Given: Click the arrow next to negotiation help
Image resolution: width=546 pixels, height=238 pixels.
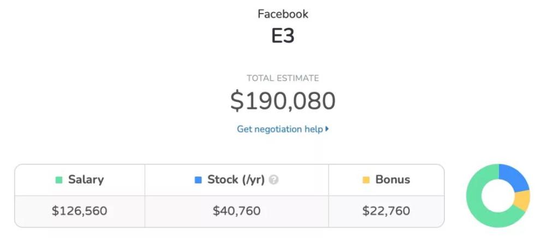Looking at the screenshot, I should 327,129.
